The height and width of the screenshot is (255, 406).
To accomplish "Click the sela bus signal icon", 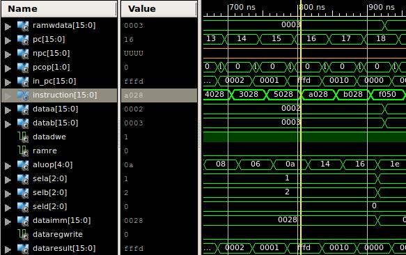I will pos(23,179).
